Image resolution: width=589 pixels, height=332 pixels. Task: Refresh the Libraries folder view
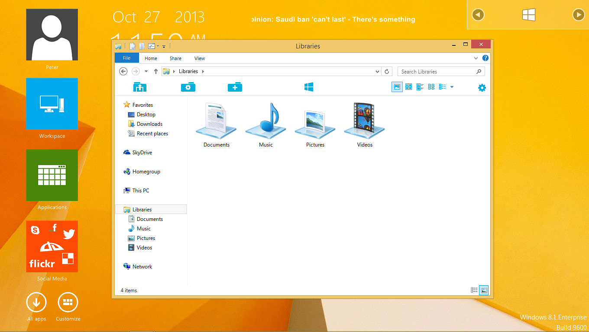coord(387,71)
